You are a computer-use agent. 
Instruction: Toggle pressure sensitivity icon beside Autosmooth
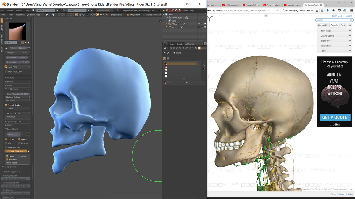tap(29, 57)
